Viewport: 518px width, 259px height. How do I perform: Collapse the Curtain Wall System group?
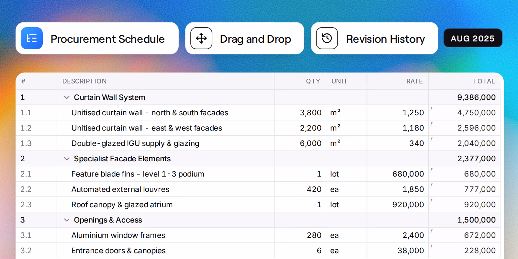[x=67, y=97]
